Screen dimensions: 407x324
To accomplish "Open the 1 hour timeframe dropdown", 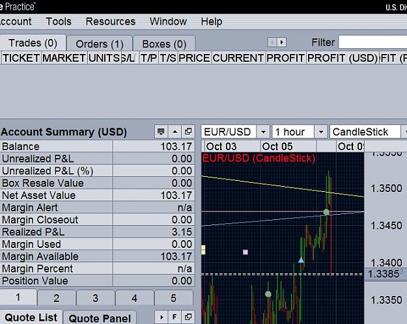I will (321, 132).
